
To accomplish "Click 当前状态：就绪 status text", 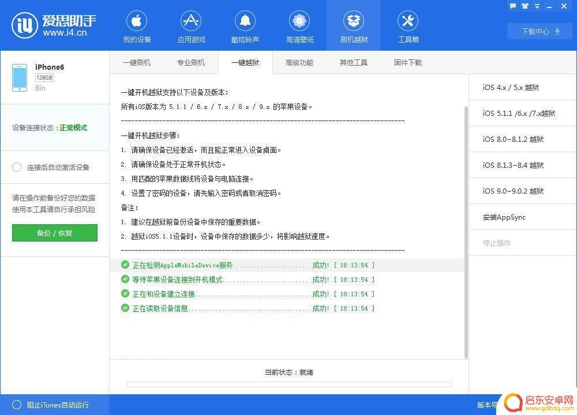I will click(289, 372).
